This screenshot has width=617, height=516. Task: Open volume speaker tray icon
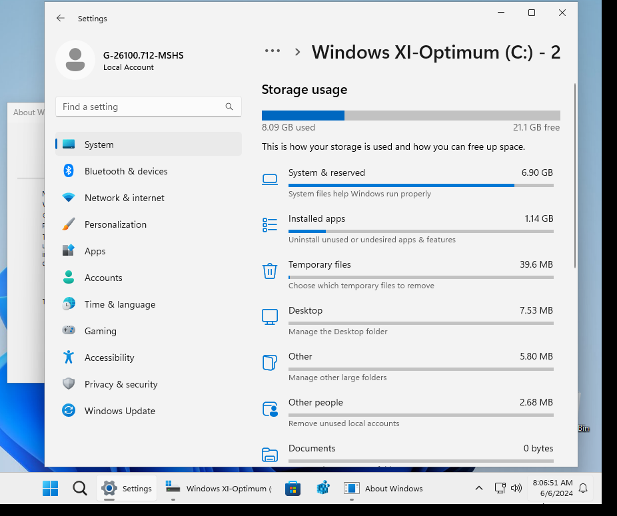click(x=516, y=489)
